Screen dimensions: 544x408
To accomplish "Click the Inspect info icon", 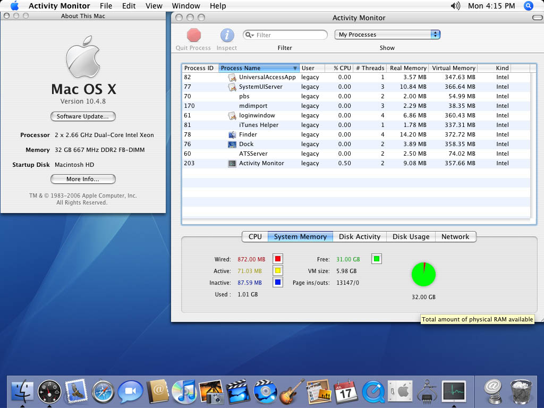I will [227, 36].
